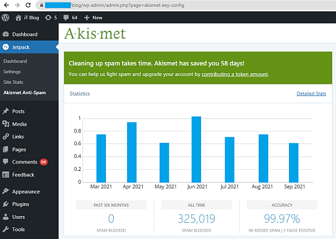Open Pages in the sidebar
This screenshot has width=336, height=239.
point(19,150)
